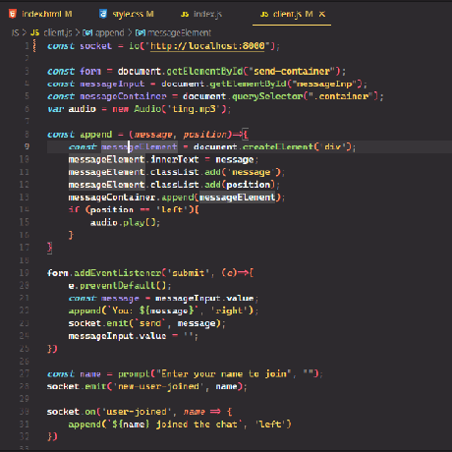The height and width of the screenshot is (452, 452).
Task: Open the messageElement symbol breadcrumb
Action: [179, 32]
